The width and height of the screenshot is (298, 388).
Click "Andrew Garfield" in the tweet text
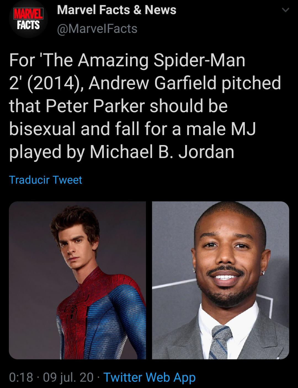tap(153, 84)
